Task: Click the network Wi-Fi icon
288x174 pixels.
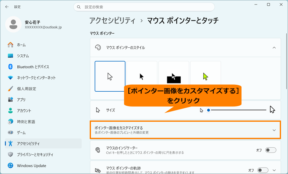Action: click(10, 78)
